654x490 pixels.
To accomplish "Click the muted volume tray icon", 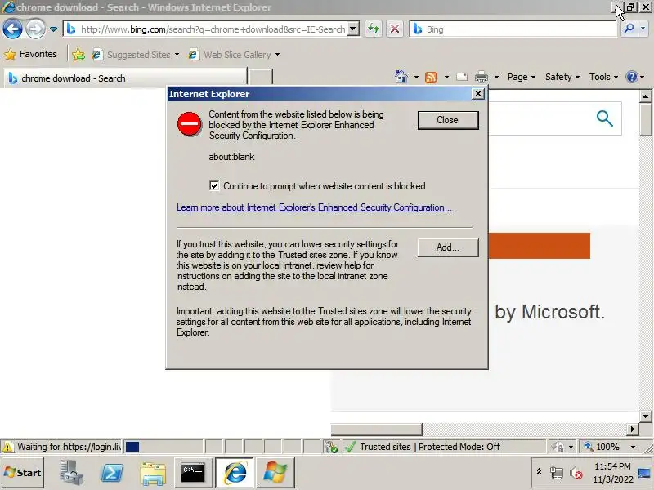I will (x=576, y=473).
